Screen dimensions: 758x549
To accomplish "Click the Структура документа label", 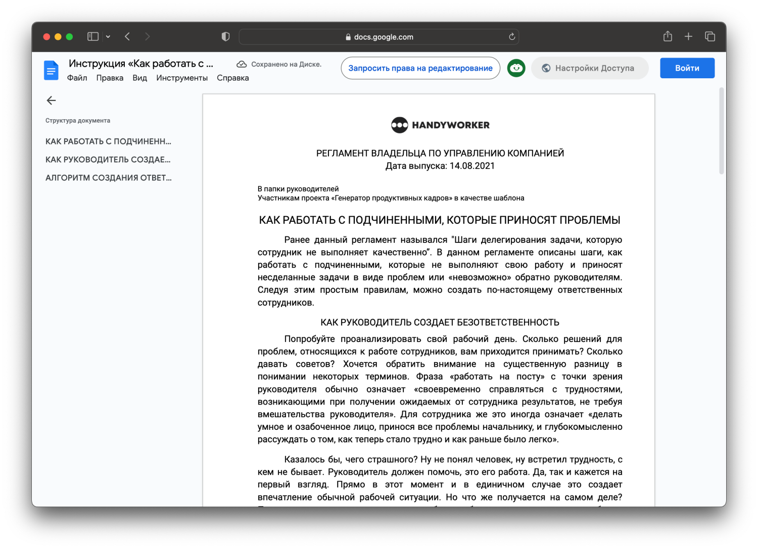I will tap(78, 121).
